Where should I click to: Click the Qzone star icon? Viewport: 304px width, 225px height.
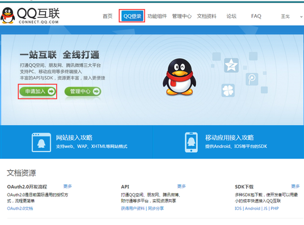pyautogui.click(x=231, y=65)
